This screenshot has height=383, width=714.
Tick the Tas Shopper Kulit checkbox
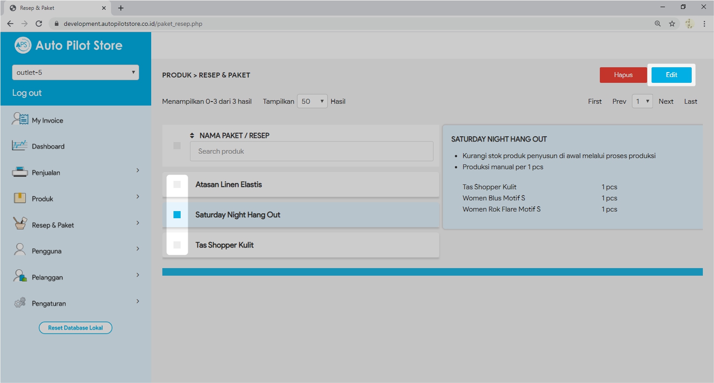177,245
